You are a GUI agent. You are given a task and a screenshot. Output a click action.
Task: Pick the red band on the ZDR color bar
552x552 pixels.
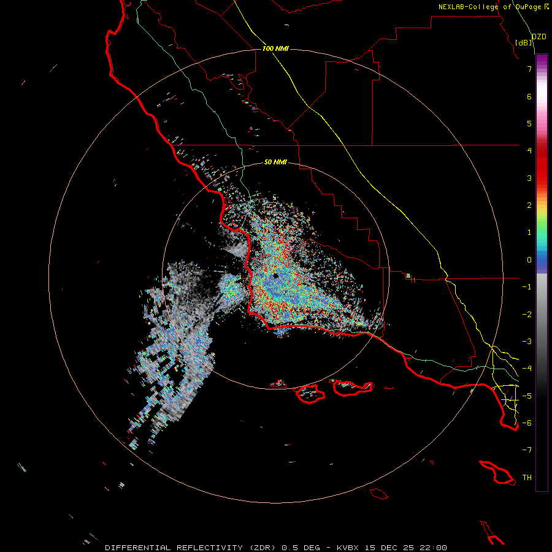click(x=542, y=166)
